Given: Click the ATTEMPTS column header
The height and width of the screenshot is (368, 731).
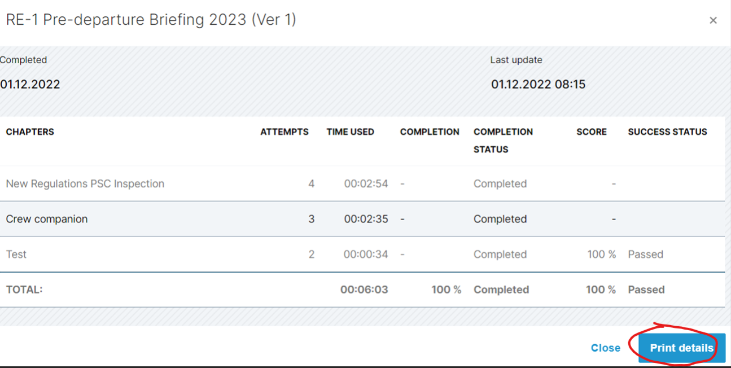Looking at the screenshot, I should 284,132.
